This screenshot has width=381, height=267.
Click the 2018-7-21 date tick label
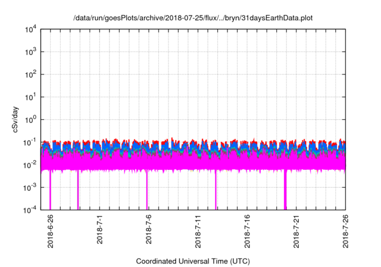tap(296, 231)
